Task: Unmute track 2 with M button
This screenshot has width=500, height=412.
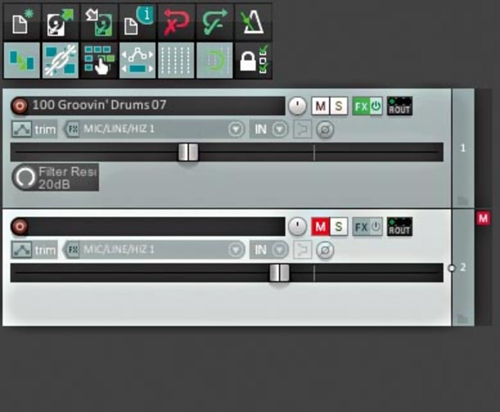Action: click(x=320, y=227)
